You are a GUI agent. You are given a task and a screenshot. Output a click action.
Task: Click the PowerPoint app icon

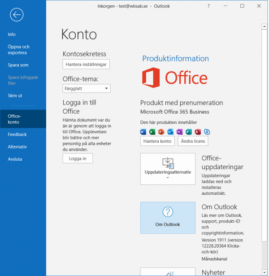tap(161, 132)
